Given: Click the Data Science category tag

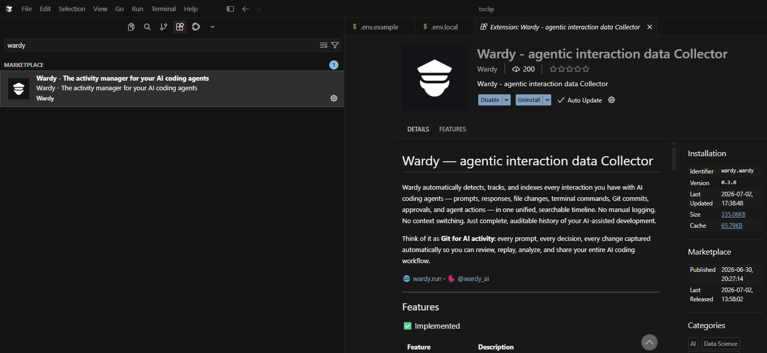Looking at the screenshot, I should (x=720, y=343).
